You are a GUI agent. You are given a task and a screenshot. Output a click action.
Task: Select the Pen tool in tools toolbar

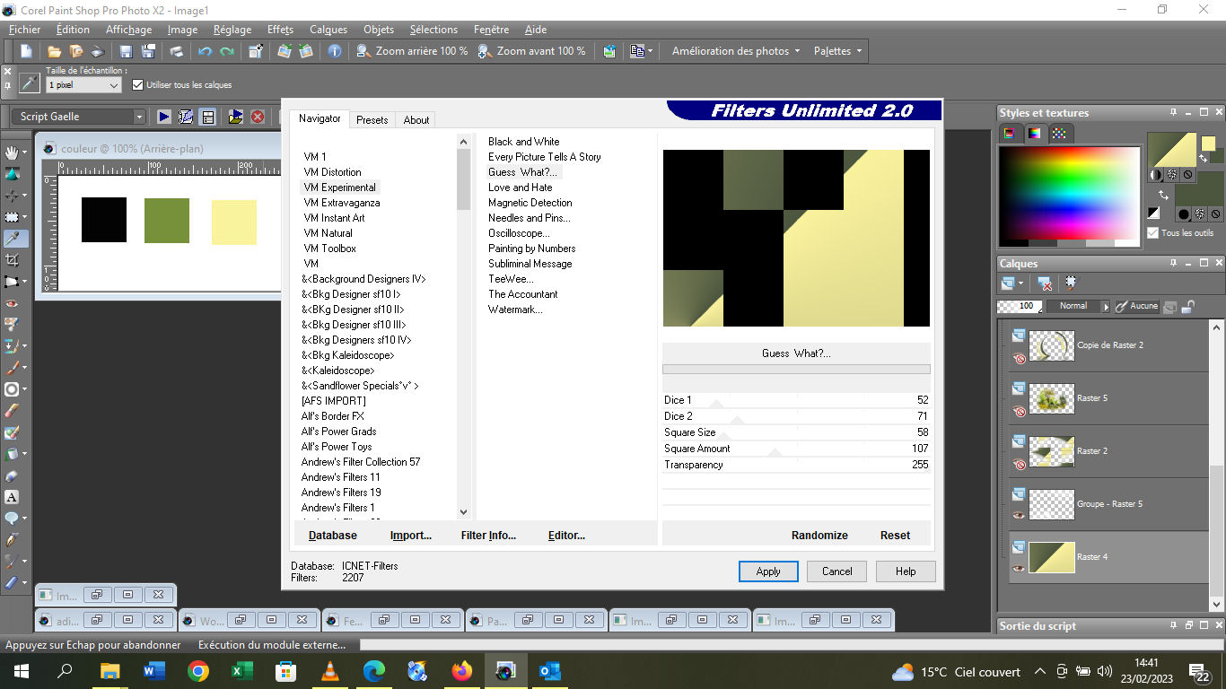(x=12, y=540)
